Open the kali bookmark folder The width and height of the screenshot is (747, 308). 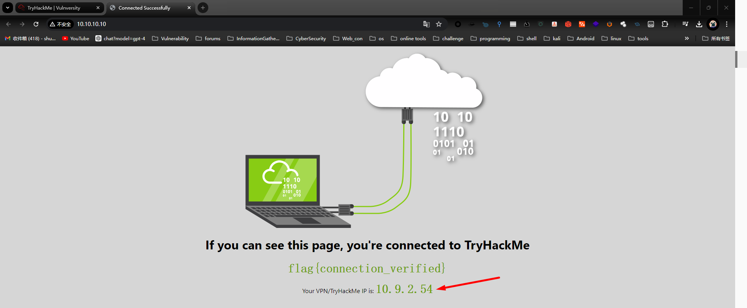tap(552, 38)
